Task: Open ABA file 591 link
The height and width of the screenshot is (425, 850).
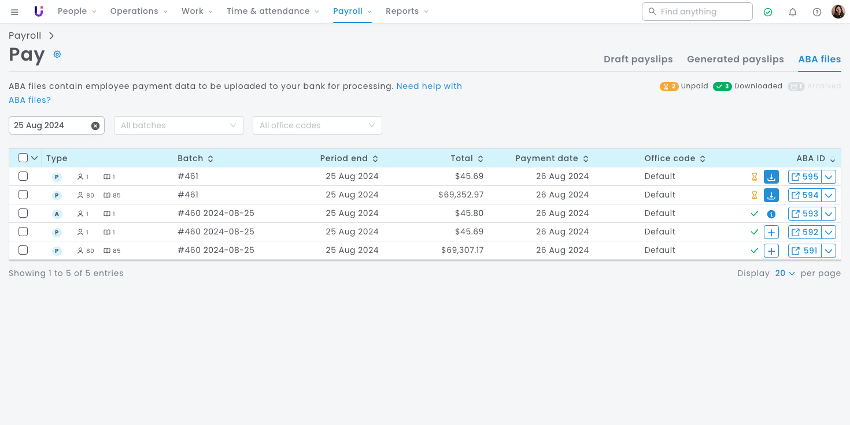Action: coord(805,251)
